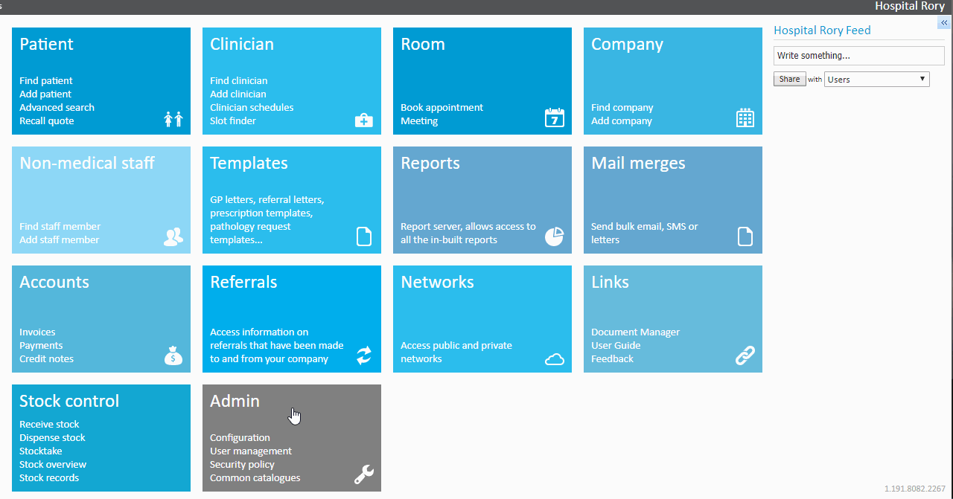953x499 pixels.
Task: Click the calendar icon in Room tile
Action: 554,117
